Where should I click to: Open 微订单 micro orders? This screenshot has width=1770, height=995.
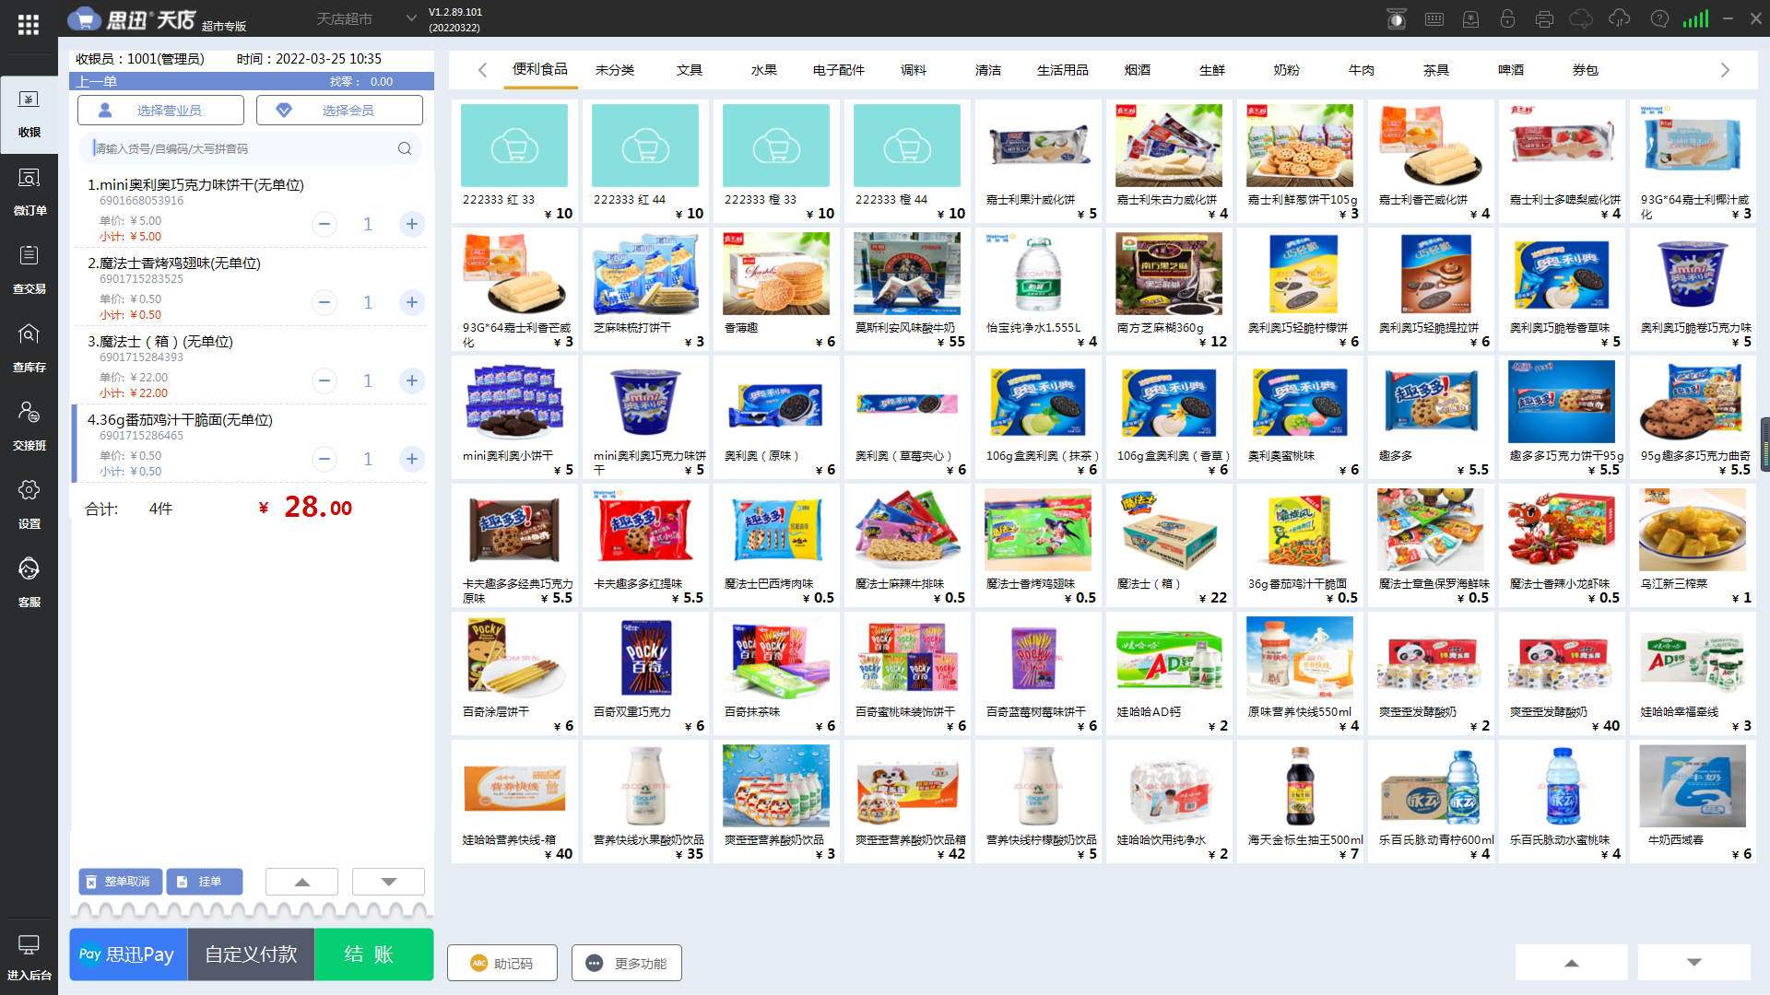[x=29, y=192]
